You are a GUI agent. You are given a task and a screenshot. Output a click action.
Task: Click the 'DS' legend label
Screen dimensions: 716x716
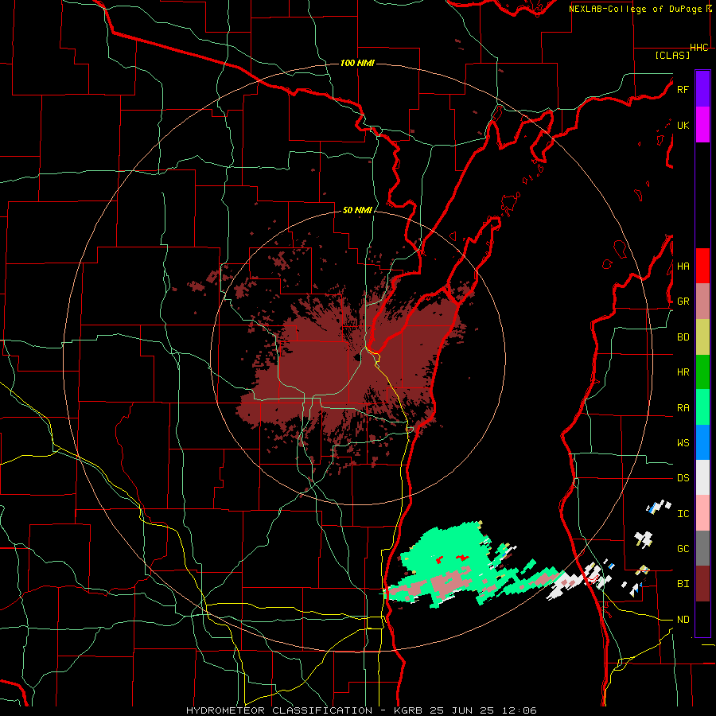[683, 478]
